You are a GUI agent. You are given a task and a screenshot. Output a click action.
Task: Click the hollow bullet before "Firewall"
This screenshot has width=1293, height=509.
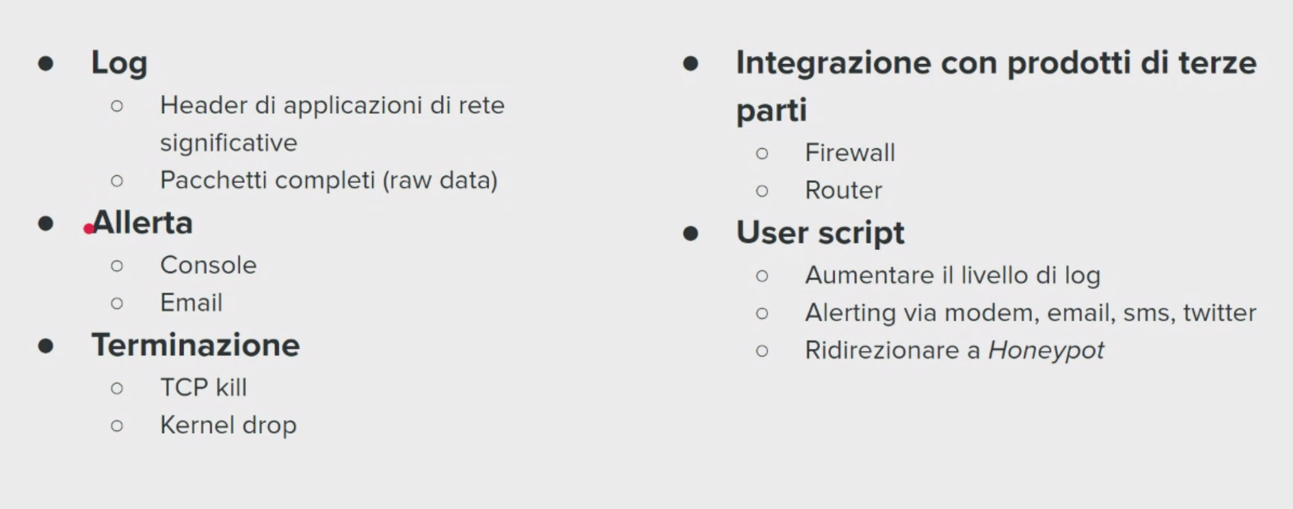(762, 153)
